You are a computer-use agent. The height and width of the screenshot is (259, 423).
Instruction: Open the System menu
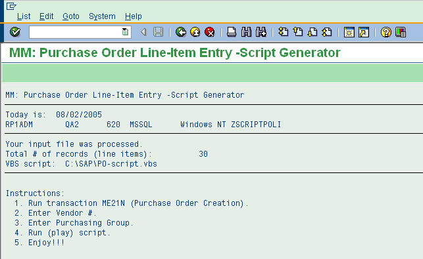click(102, 16)
